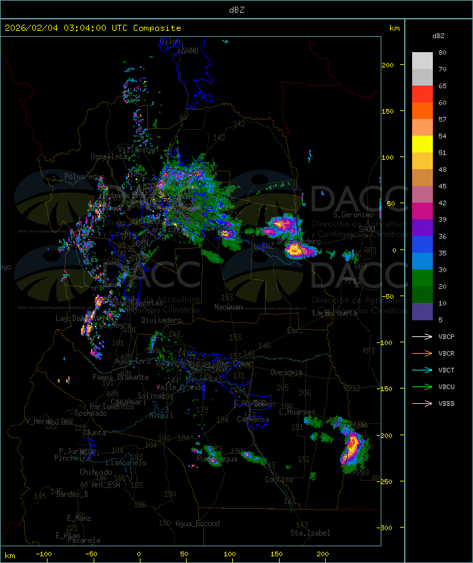Image resolution: width=473 pixels, height=563 pixels.
Task: Click the white VBCP arrow icon
Action: pyautogui.click(x=422, y=336)
